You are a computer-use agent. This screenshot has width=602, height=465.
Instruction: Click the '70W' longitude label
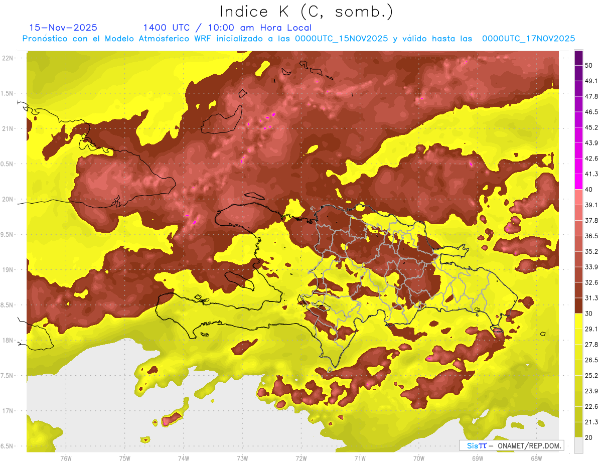point(418,458)
